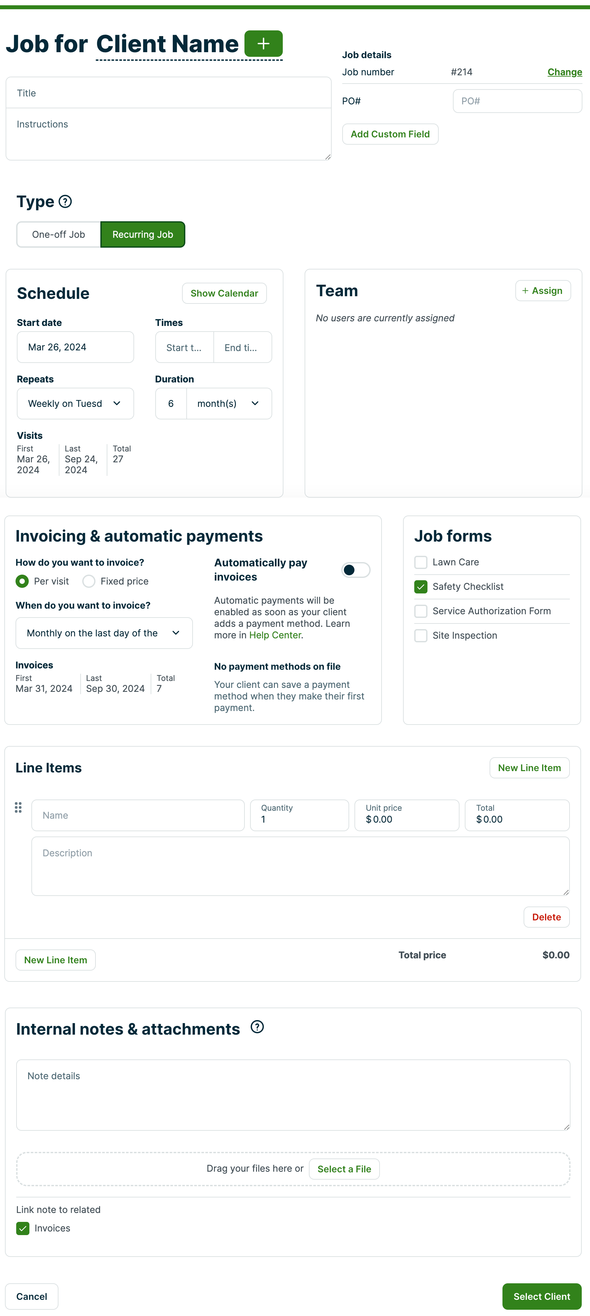Click into the PO# input field
Screen dimensions: 590x1316
517,101
